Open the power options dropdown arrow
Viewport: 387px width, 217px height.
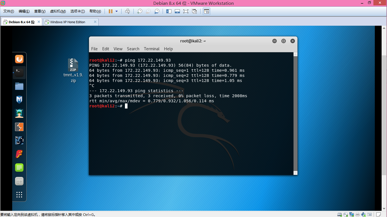point(117,11)
